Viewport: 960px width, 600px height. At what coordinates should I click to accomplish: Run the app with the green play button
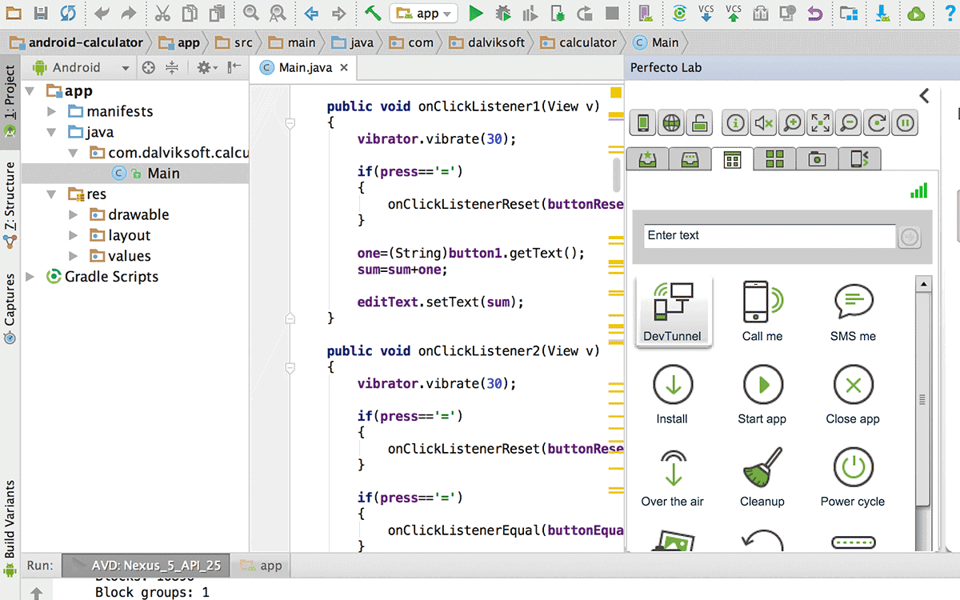point(476,13)
